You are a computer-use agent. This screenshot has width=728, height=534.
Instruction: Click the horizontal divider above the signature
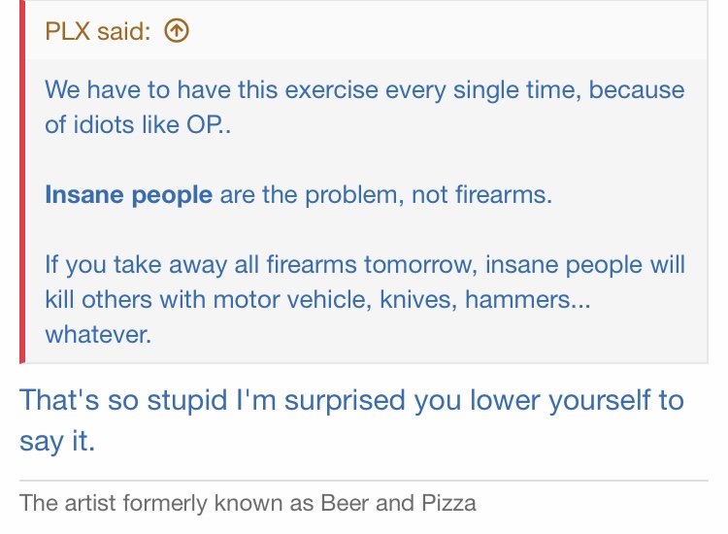(x=364, y=481)
